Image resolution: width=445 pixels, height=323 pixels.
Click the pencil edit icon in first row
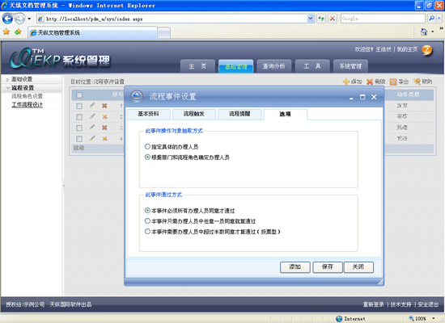click(x=92, y=106)
